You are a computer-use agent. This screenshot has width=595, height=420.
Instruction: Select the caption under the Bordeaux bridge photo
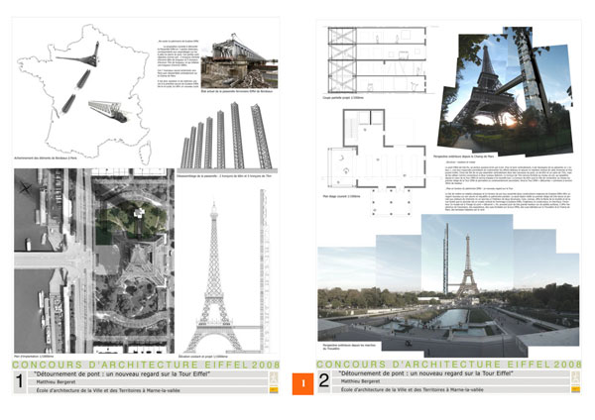coord(237,91)
